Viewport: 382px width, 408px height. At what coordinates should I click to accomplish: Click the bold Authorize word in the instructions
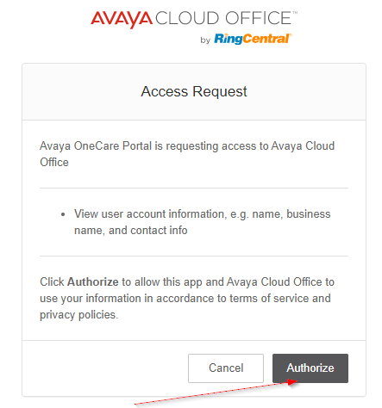point(92,282)
